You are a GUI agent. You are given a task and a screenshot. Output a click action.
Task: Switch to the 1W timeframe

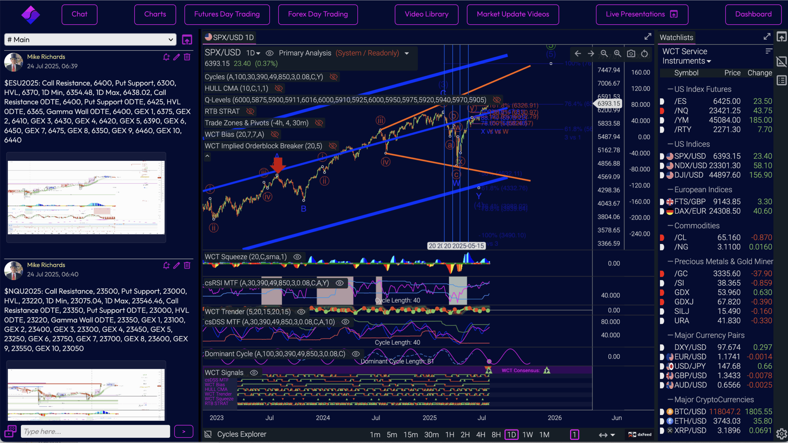click(x=528, y=435)
